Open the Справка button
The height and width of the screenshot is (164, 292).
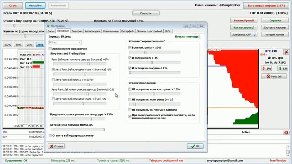point(275,20)
